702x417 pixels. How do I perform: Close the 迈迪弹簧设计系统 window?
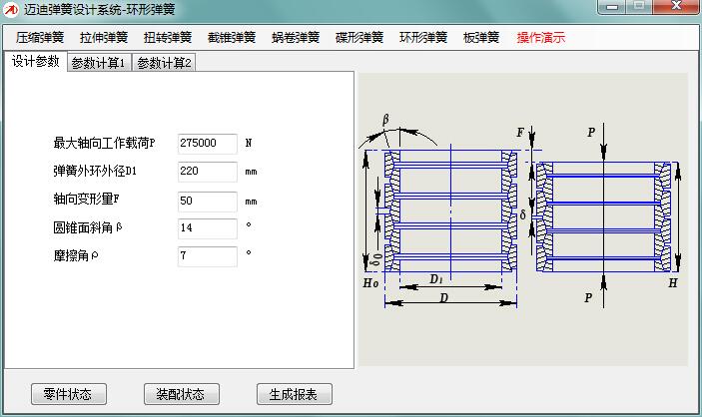(676, 7)
